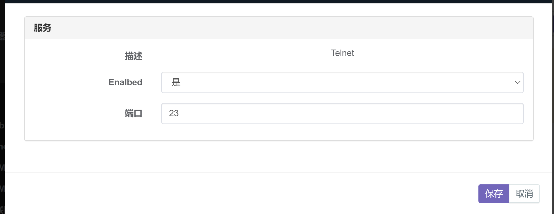
Task: Click the Enalbed field label
Action: 125,82
